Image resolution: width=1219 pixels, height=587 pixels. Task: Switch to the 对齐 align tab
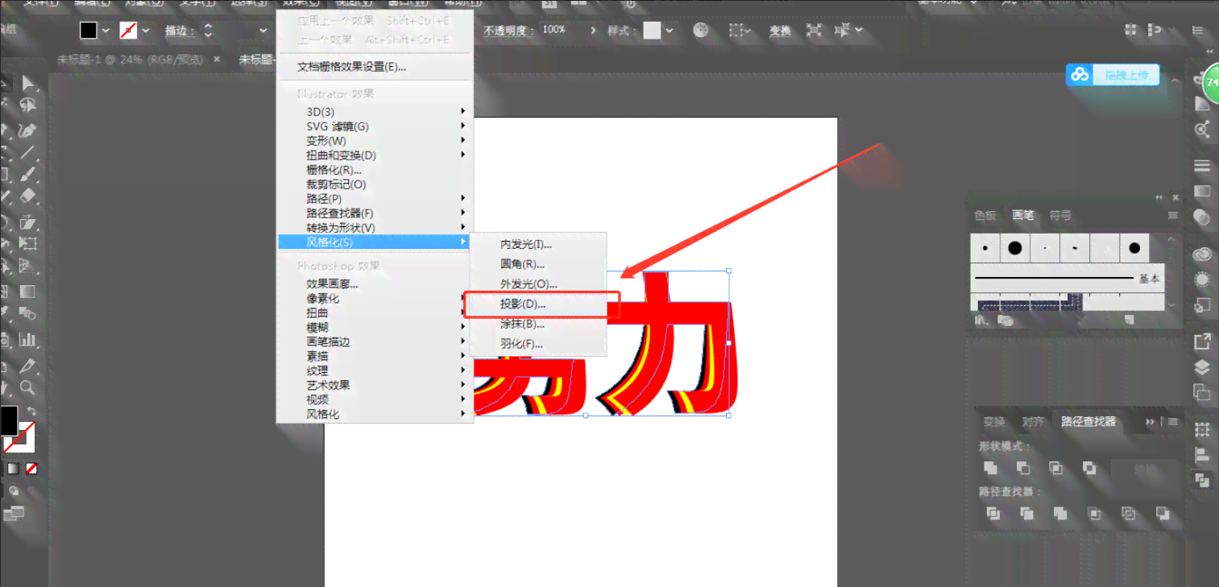1033,422
